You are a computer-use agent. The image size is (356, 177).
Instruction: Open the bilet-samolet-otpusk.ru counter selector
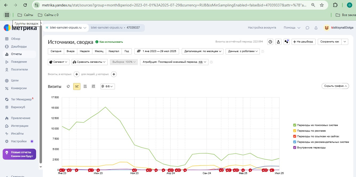pyautogui.click(x=66, y=28)
